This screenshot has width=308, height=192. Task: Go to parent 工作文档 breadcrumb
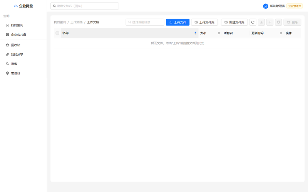pos(76,22)
